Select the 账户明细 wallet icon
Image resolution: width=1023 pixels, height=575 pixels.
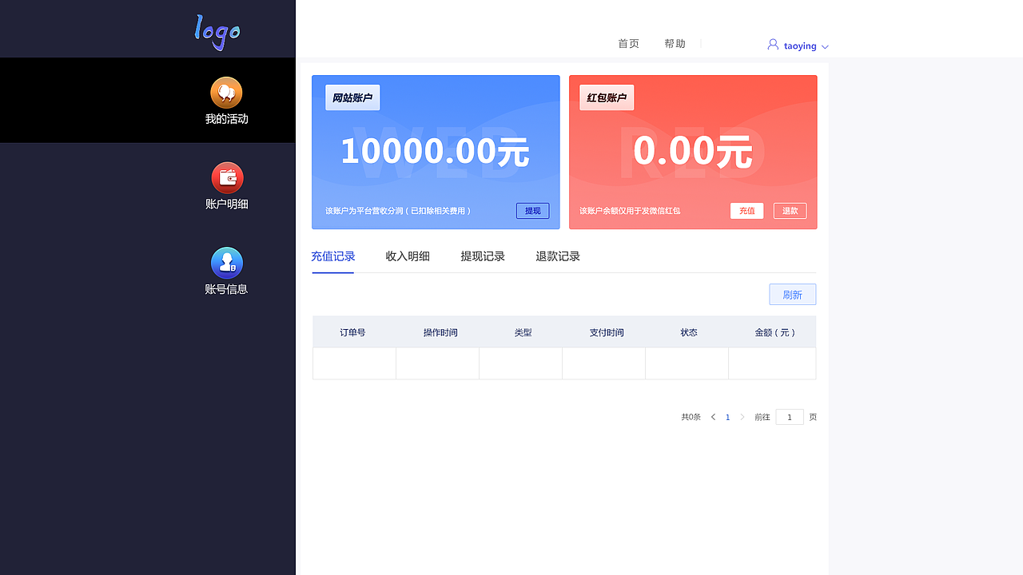click(226, 177)
